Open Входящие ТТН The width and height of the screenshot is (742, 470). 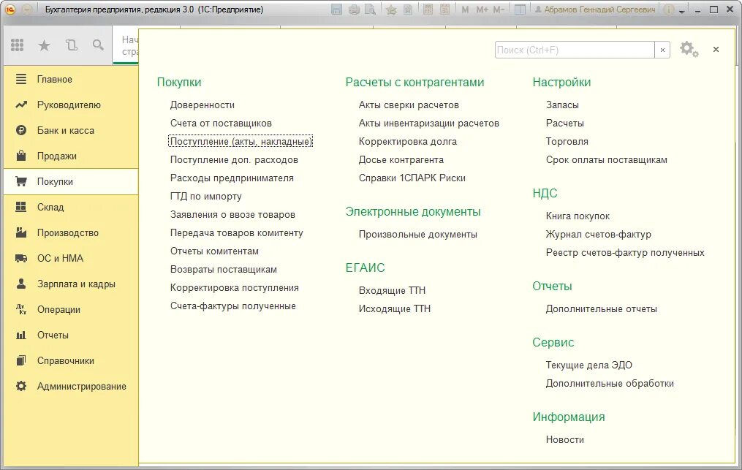pos(392,290)
